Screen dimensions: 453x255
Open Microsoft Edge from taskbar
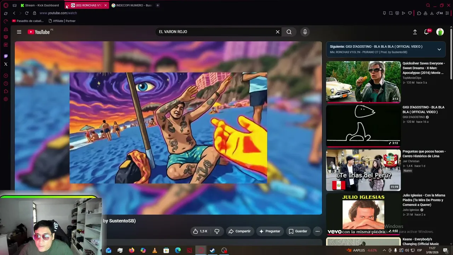178,250
